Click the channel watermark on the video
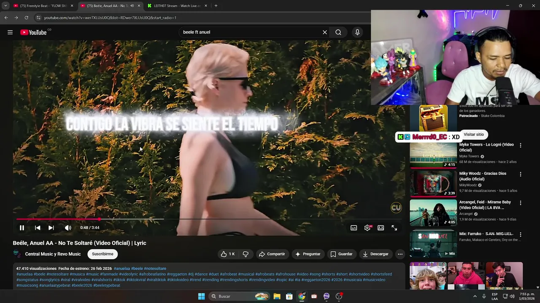Screen dimensions: 540x303 [x=396, y=207]
